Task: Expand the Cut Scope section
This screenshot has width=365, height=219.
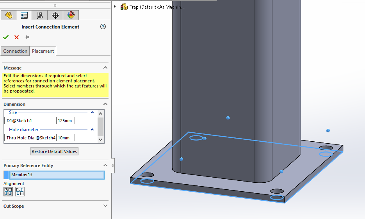Action: tap(105, 206)
